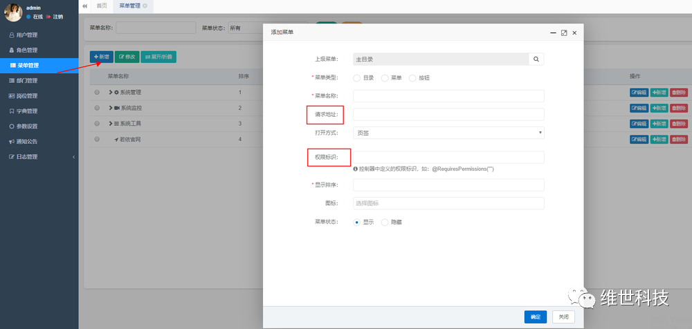The height and width of the screenshot is (329, 692).
Task: Click 编辑 for the 系统管理 row
Action: coord(639,93)
